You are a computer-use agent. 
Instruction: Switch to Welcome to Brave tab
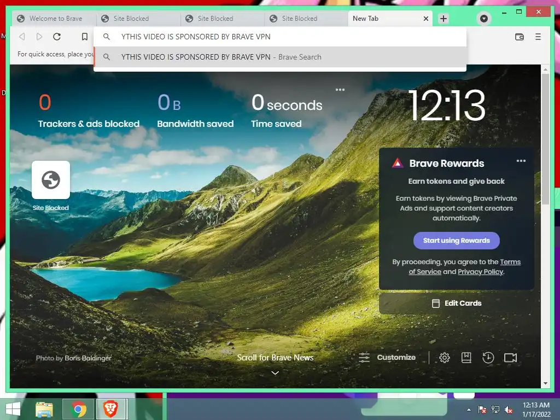[x=54, y=19]
